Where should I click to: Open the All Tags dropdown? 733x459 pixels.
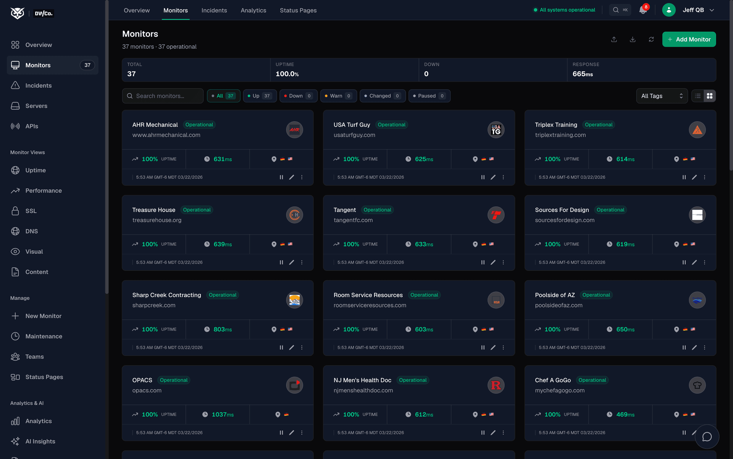[662, 96]
